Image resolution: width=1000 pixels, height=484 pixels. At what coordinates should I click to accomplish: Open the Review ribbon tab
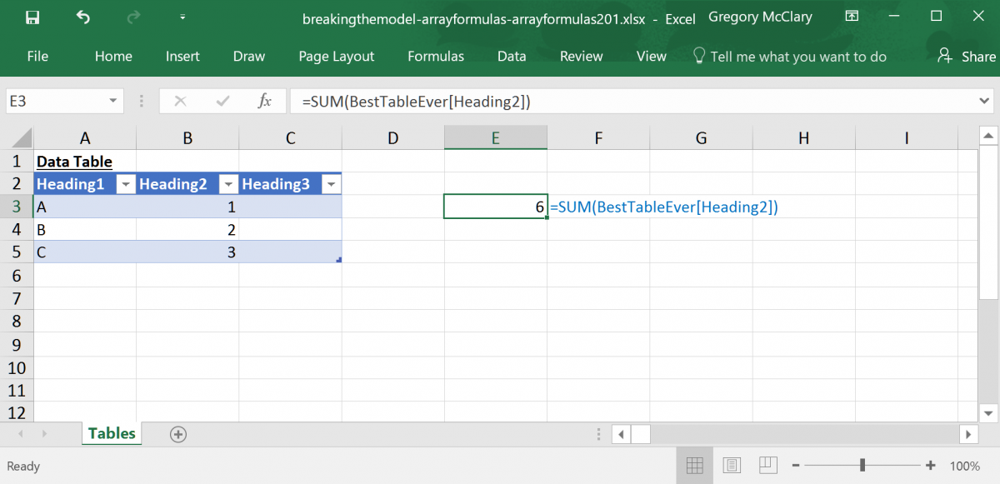[x=581, y=56]
